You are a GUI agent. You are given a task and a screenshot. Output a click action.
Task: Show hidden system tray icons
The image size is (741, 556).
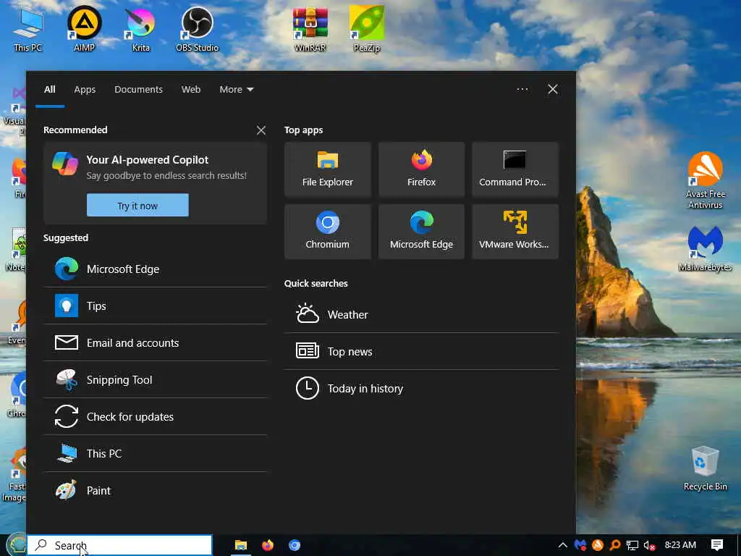(x=562, y=545)
